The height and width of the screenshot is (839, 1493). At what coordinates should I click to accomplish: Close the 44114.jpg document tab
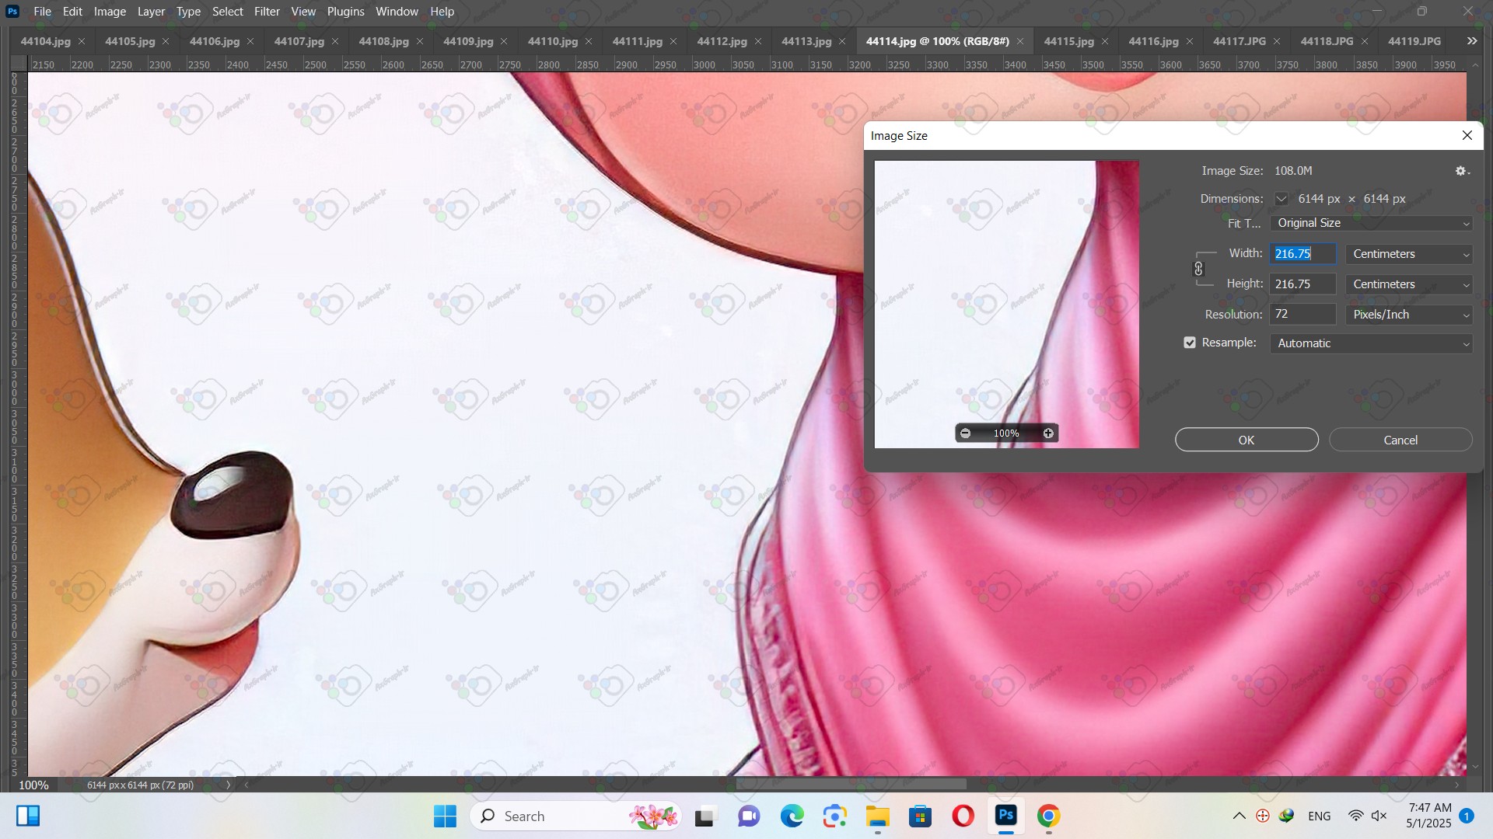pyautogui.click(x=1020, y=41)
